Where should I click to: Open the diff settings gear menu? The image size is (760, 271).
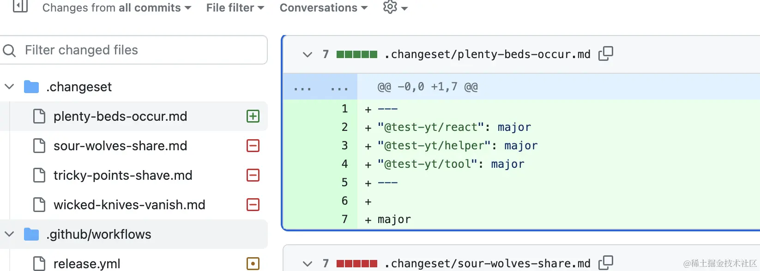pos(395,7)
